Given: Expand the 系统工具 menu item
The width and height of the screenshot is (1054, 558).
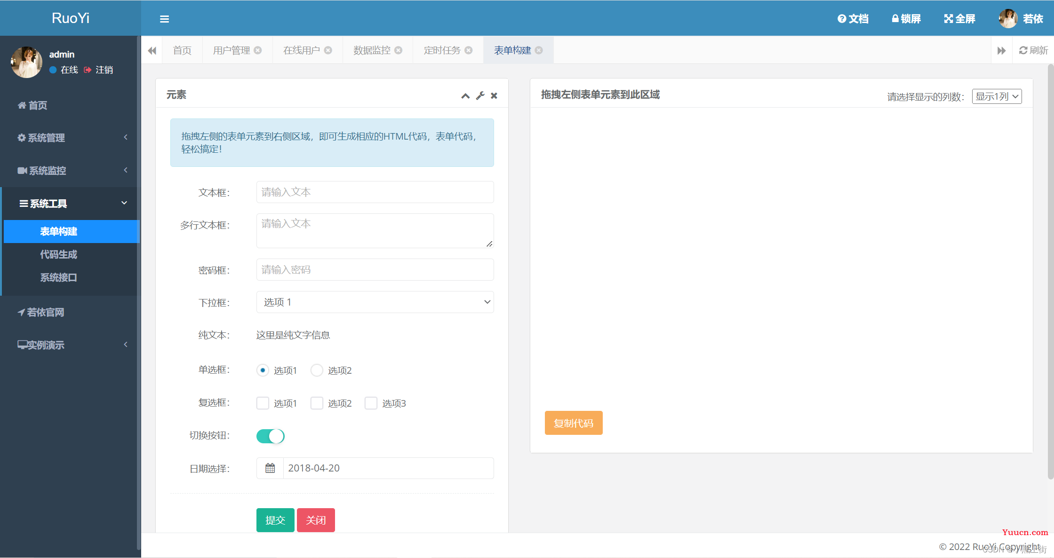Looking at the screenshot, I should coord(70,204).
